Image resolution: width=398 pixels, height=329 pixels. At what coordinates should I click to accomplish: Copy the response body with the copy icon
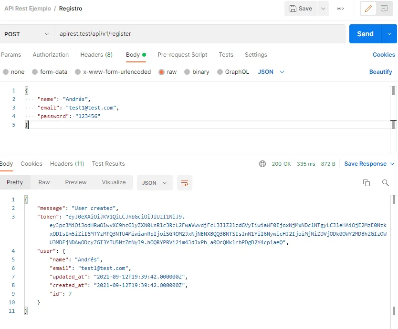[366, 182]
